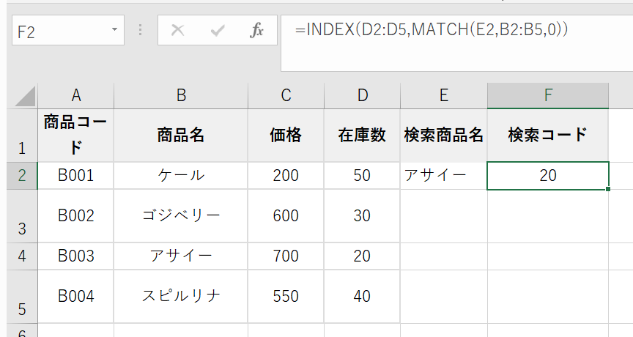Select column F header
This screenshot has height=337, width=633.
(547, 96)
